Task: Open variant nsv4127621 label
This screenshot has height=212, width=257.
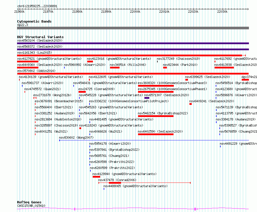Action: pos(49,59)
